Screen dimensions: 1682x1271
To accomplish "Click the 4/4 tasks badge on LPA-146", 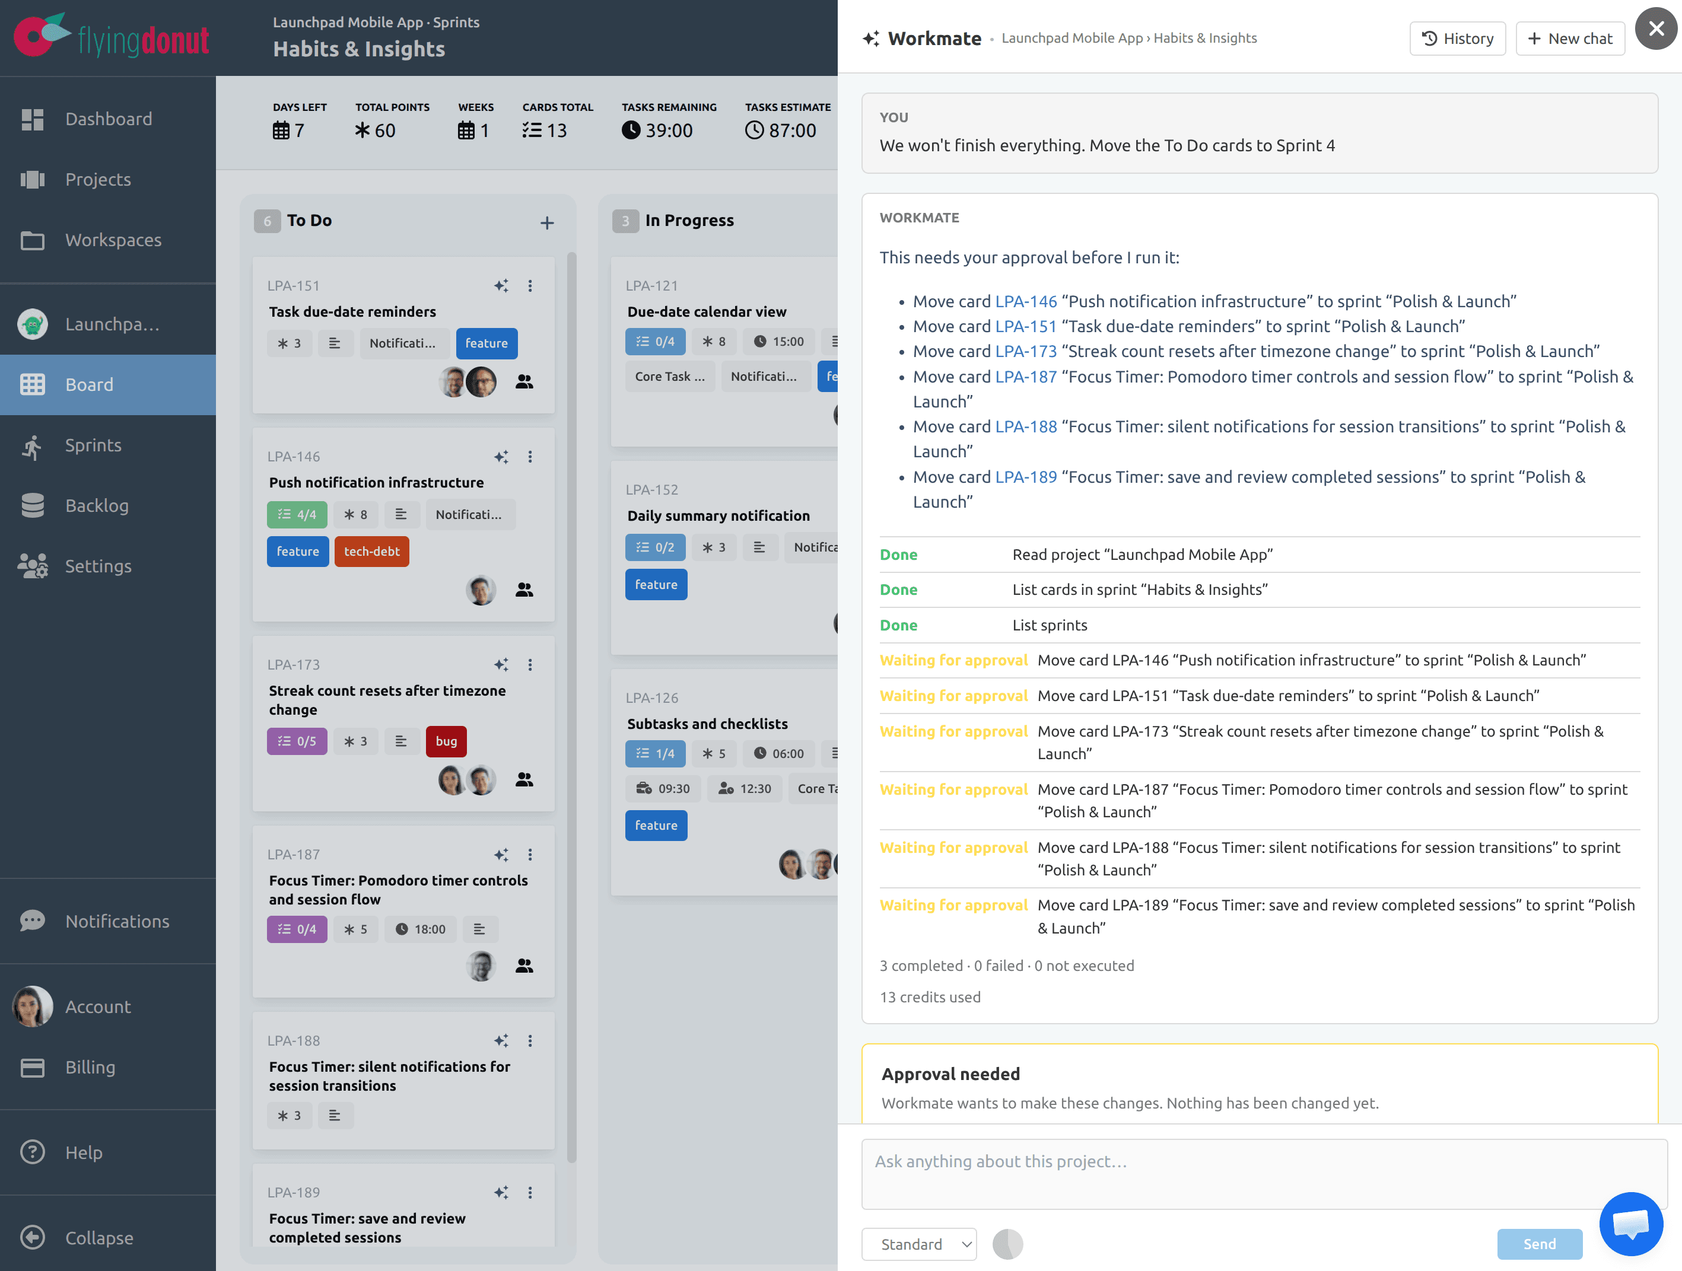I will 297,515.
